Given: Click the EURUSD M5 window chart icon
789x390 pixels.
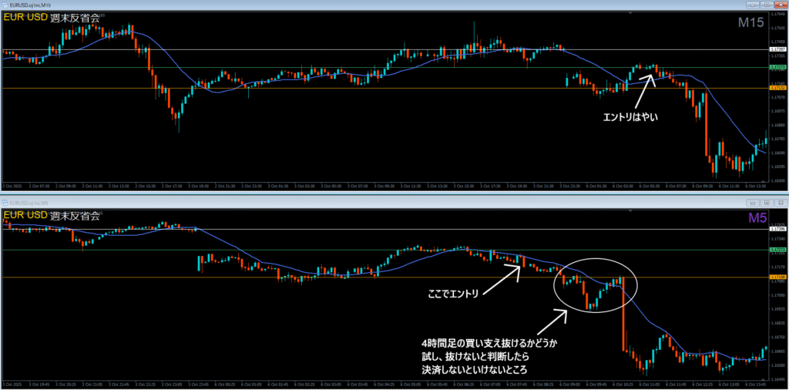Looking at the screenshot, I should 5,203.
